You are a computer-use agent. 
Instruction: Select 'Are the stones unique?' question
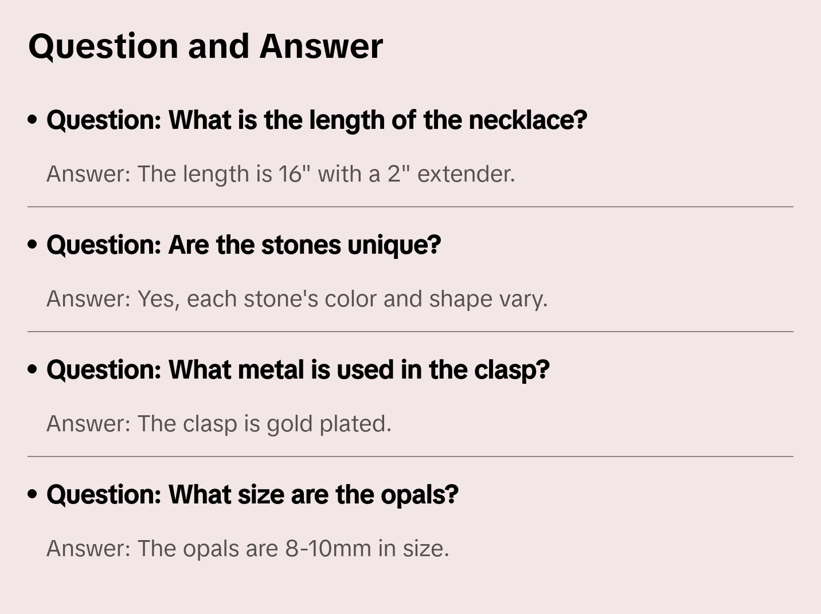click(244, 245)
